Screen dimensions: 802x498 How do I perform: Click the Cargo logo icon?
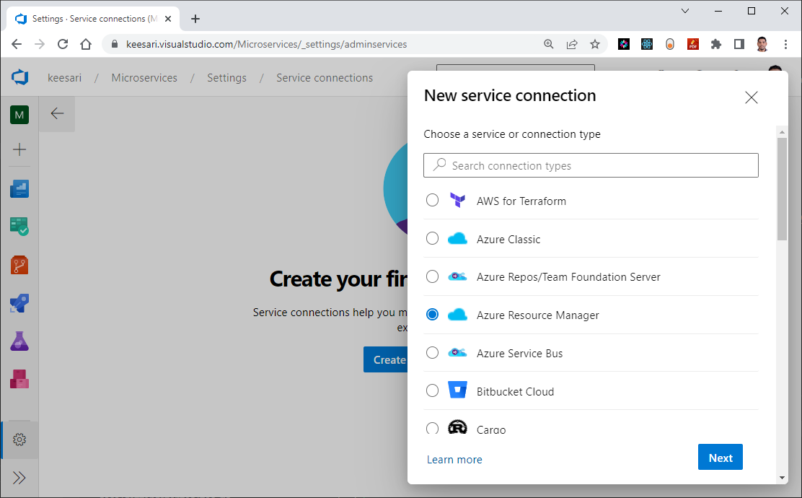457,427
